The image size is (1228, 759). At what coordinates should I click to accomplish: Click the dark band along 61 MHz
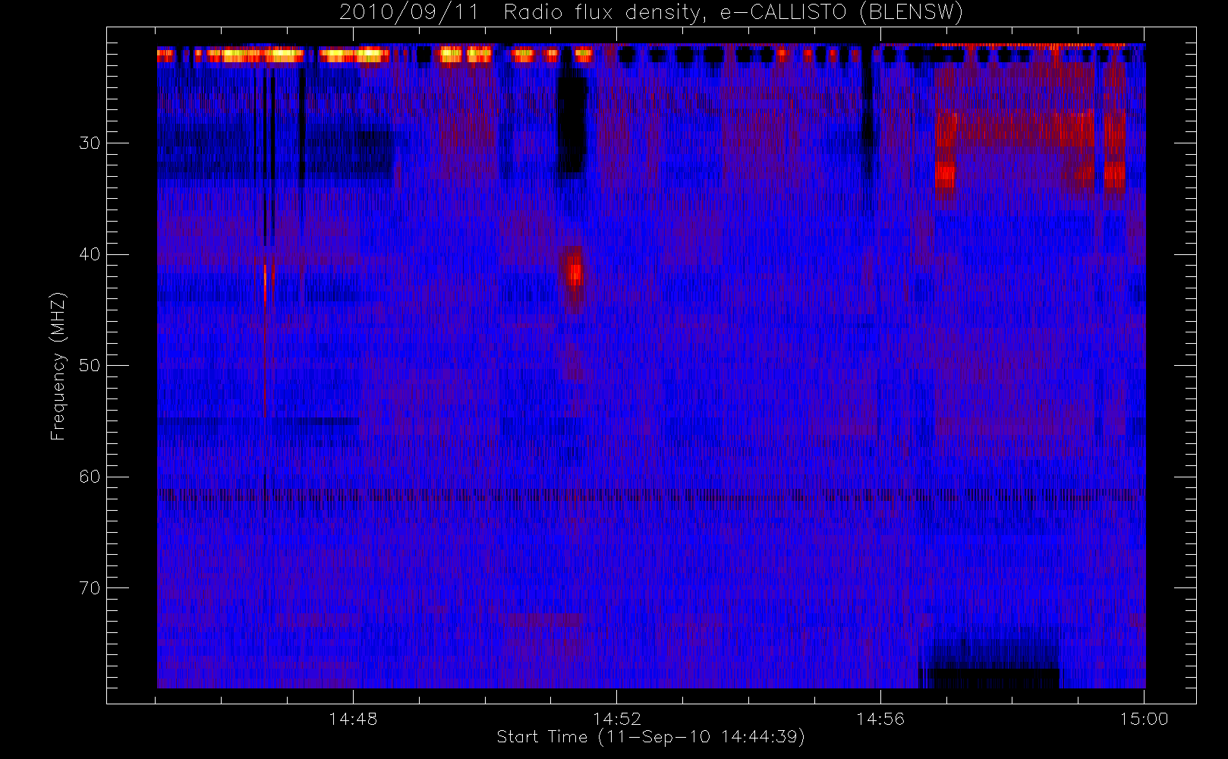pyautogui.click(x=650, y=495)
